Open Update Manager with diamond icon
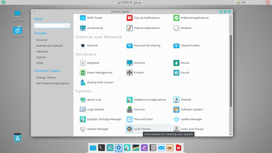The image size is (272, 153). click(188, 119)
